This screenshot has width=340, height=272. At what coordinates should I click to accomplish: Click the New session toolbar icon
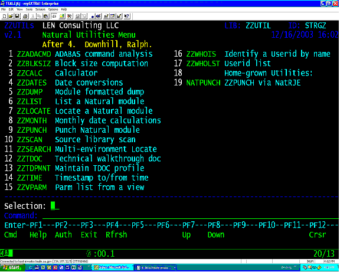4,16
